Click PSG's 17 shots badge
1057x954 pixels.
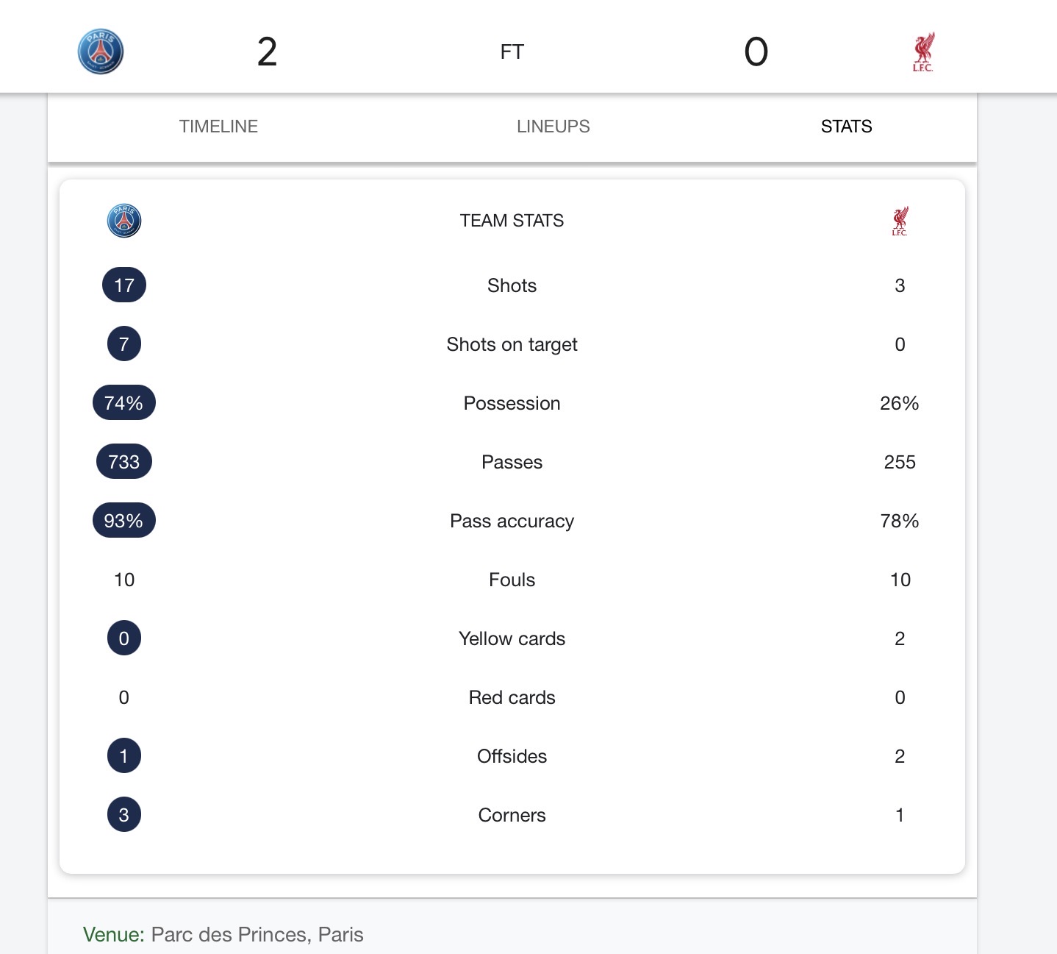click(x=124, y=285)
